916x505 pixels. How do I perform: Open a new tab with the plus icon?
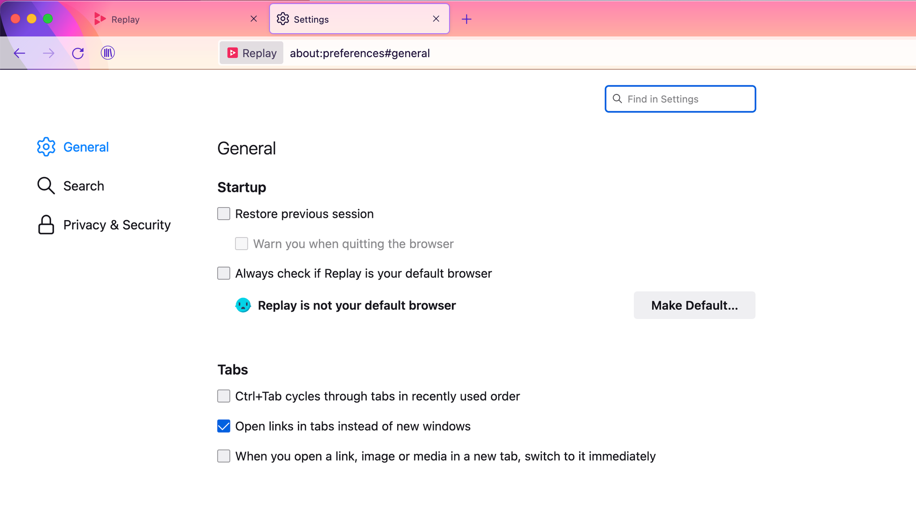click(x=466, y=19)
